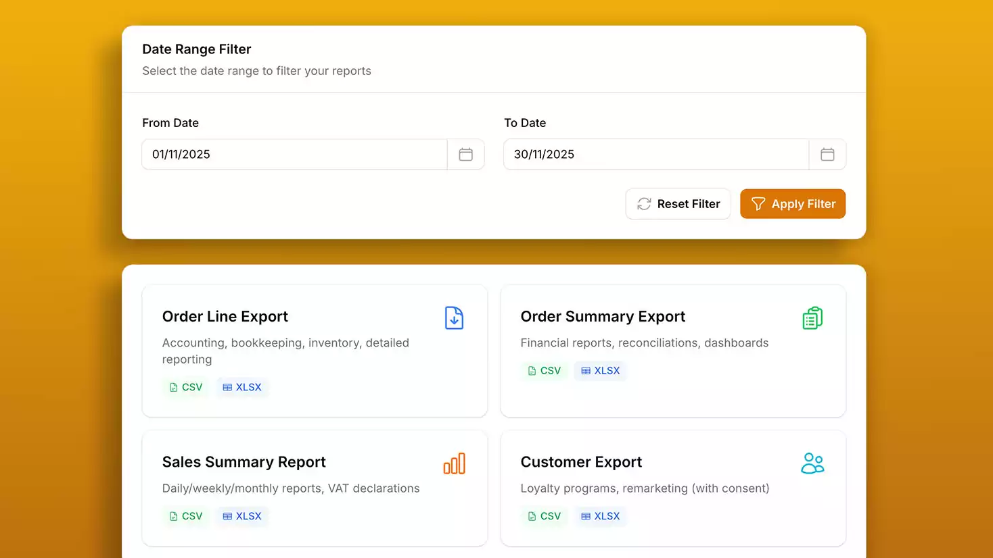The width and height of the screenshot is (993, 558).
Task: Click the Sales Summary Report bar chart icon
Action: [454, 463]
